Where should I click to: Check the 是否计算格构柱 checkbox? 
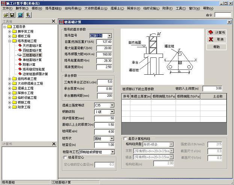pyautogui.click(x=125, y=138)
